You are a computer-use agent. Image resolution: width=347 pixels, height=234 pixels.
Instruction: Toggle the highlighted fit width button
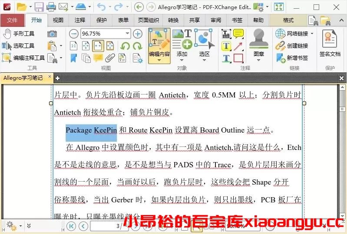(x=98, y=46)
